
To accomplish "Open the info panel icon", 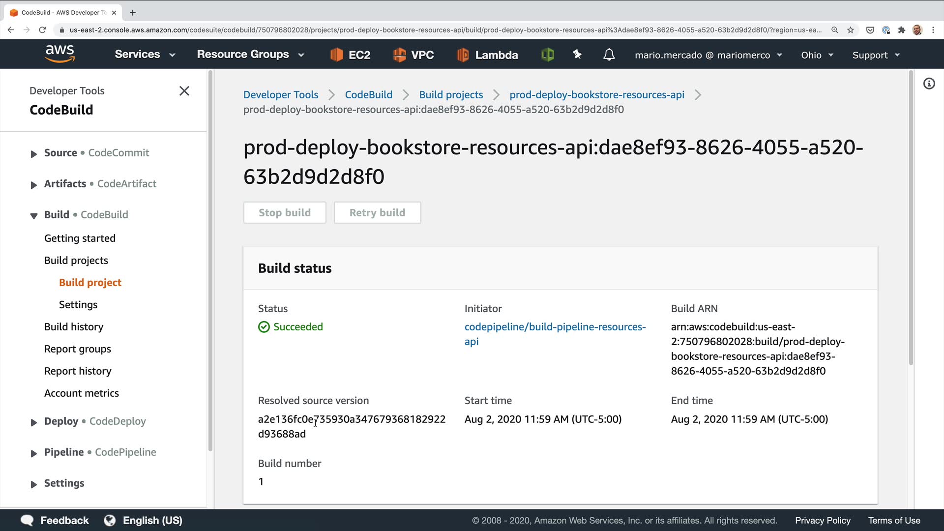I will (929, 84).
